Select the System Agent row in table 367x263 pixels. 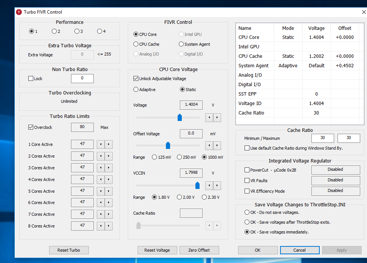(x=254, y=66)
